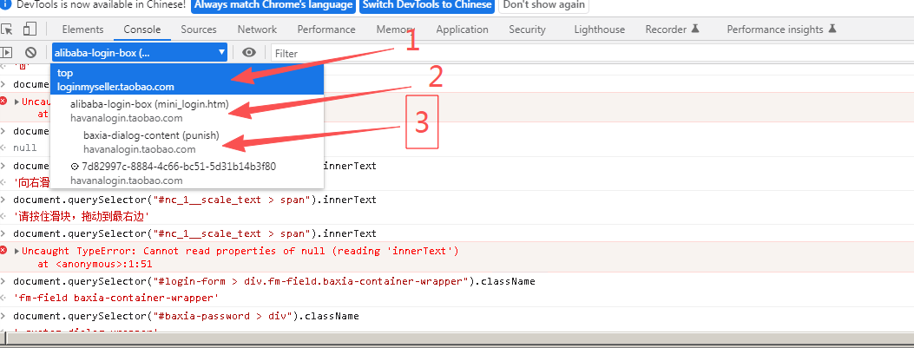Toggle the device toolbar icon

coord(30,30)
